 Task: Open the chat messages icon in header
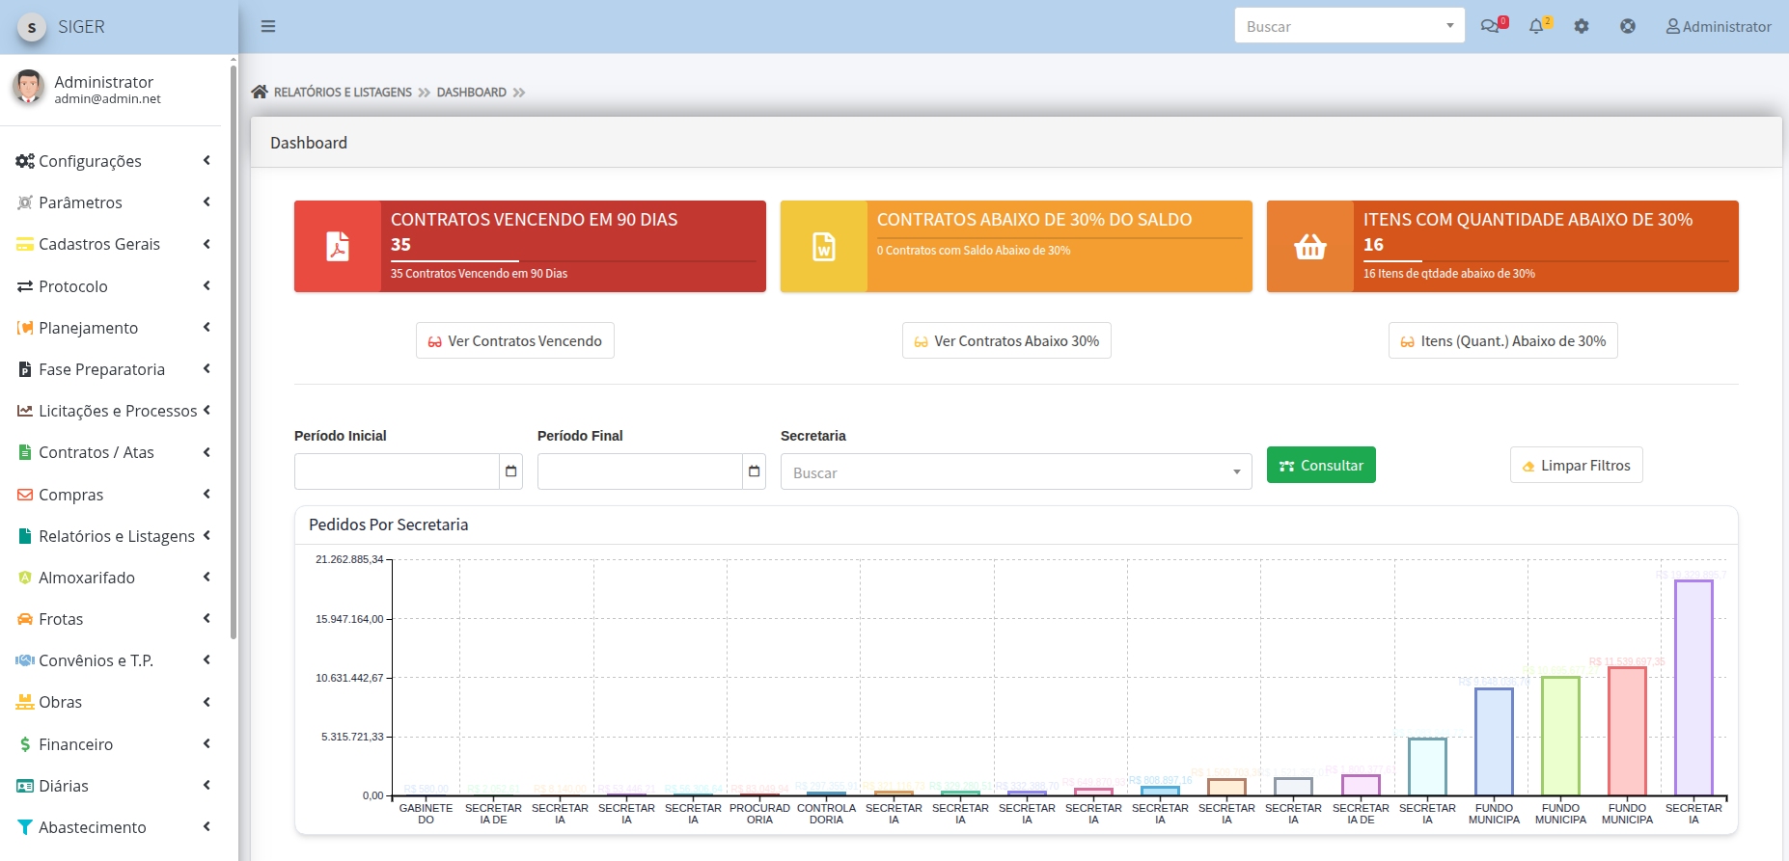point(1492,26)
